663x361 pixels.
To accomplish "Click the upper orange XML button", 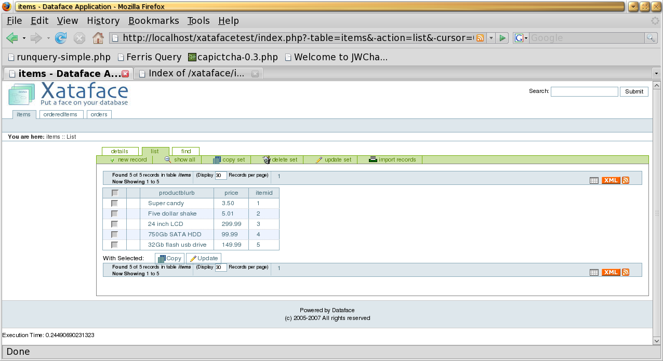I will [x=611, y=180].
